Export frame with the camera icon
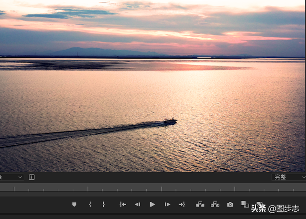This screenshot has height=219, width=306. click(x=230, y=204)
